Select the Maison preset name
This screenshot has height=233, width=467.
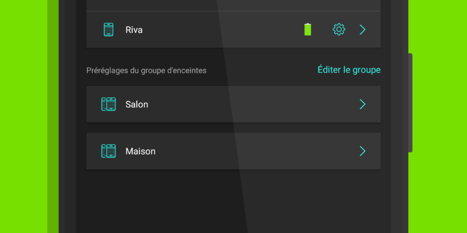coord(140,151)
